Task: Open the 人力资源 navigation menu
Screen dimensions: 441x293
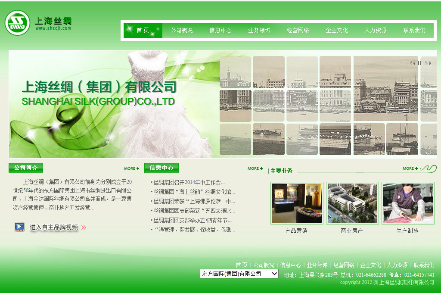Action: coord(376,31)
